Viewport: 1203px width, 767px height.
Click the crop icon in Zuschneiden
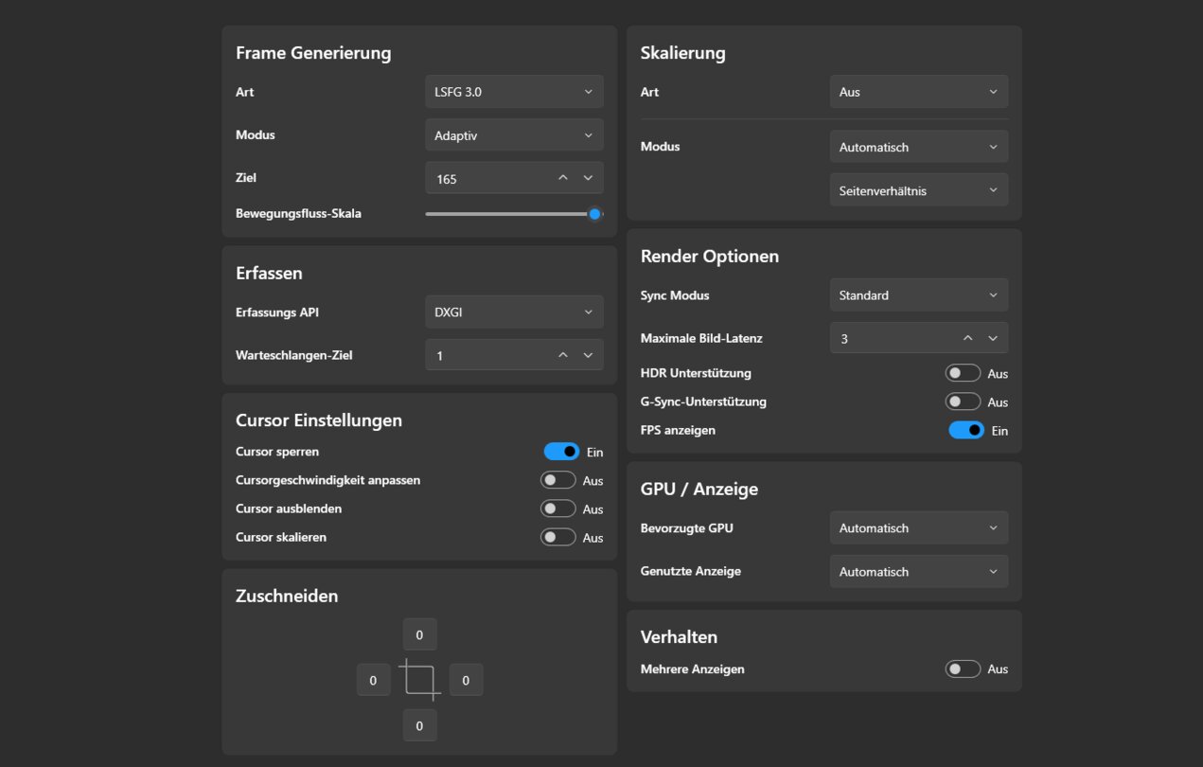pyautogui.click(x=419, y=680)
